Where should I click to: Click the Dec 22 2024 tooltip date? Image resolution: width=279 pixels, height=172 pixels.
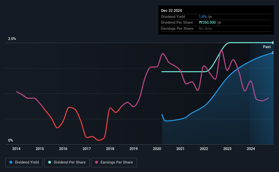tap(171, 10)
